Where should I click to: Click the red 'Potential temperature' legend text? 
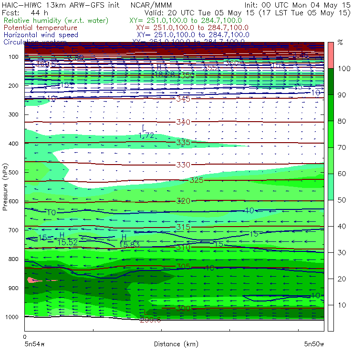pos(40,28)
